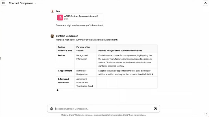Open the Contract Companion title dropdown
The image size is (209, 117).
[x=22, y=3]
